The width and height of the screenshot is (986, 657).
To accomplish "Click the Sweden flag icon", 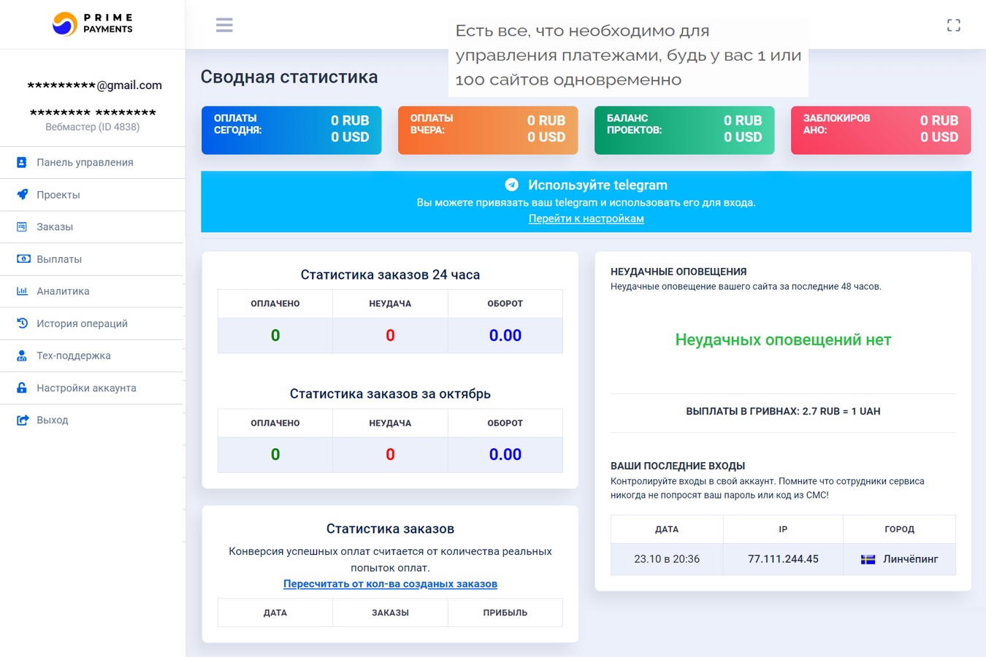I will point(868,559).
